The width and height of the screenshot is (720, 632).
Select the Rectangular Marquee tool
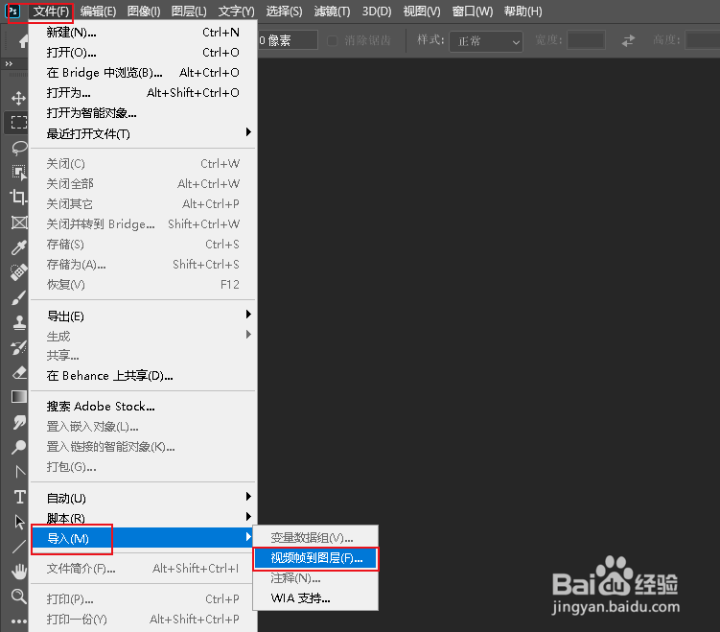(x=18, y=122)
